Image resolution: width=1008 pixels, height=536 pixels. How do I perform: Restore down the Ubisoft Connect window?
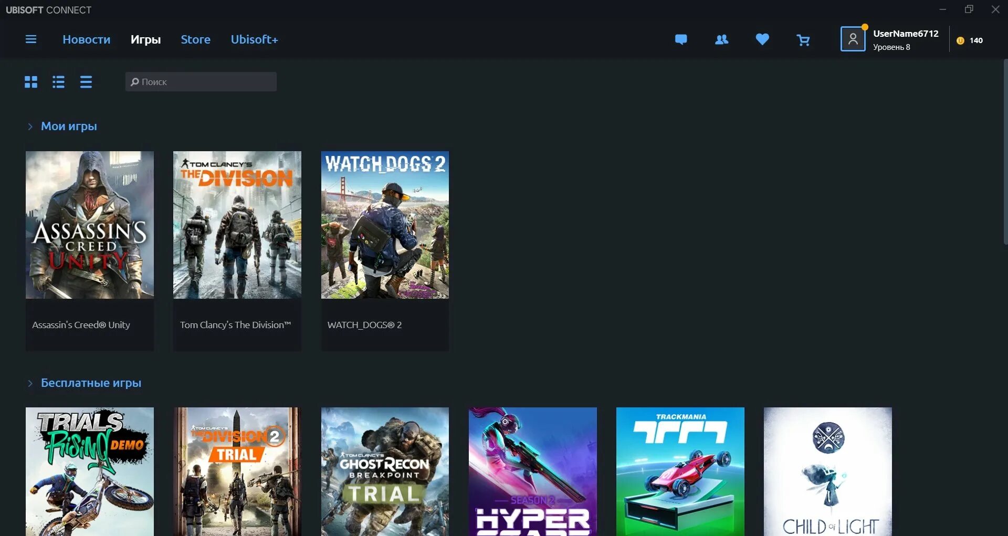[x=969, y=9]
